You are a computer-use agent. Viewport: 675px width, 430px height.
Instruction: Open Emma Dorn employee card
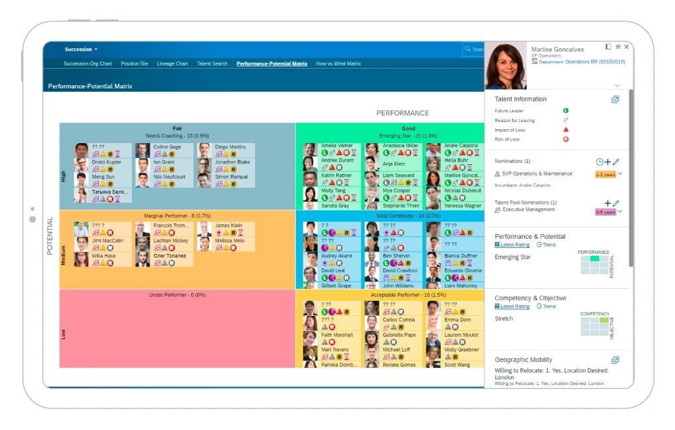[x=455, y=323]
